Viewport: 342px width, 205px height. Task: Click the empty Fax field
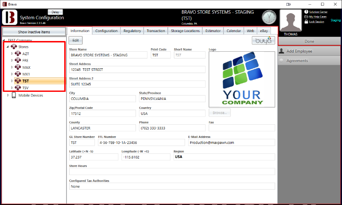pyautogui.click(x=242, y=128)
